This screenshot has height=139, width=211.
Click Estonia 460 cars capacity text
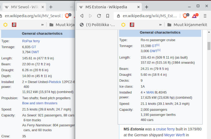coord(147,120)
